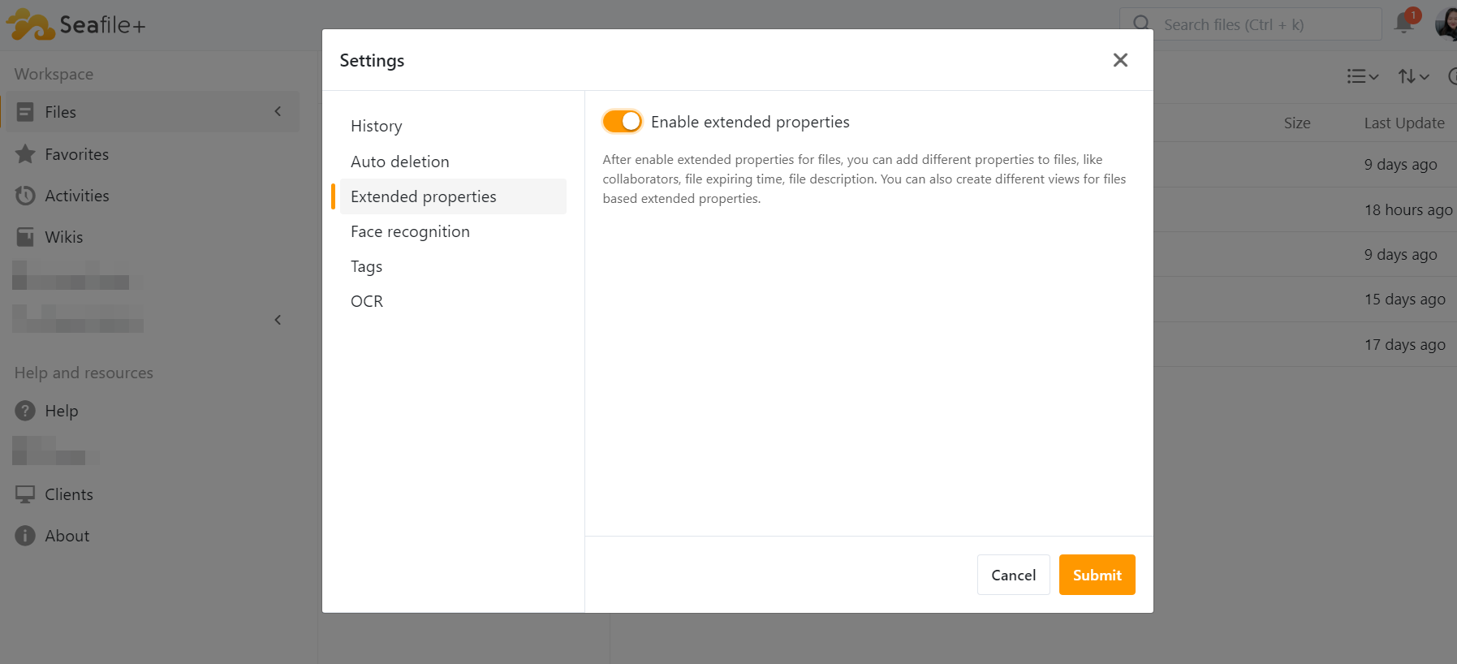Close the Settings dialog
This screenshot has height=664, width=1457.
point(1120,60)
